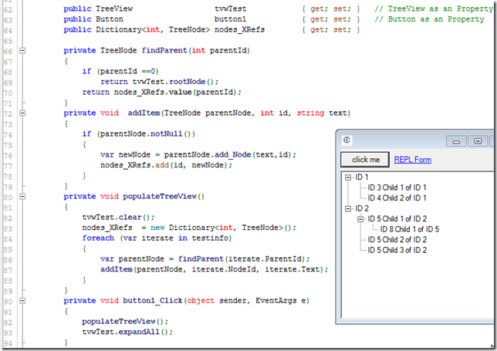Click the line number 90 in the gutter

pos(8,302)
